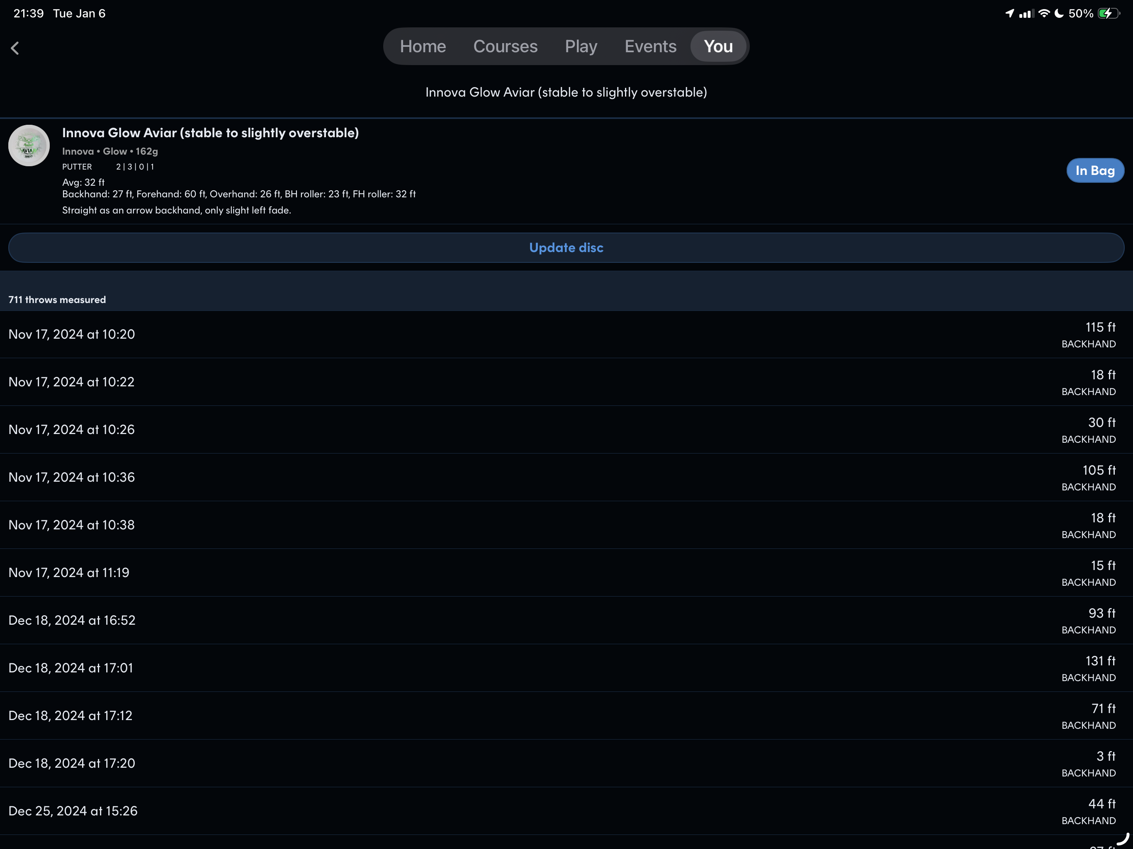Tap the Innova Glow Aviar disc thumbnail

[29, 146]
